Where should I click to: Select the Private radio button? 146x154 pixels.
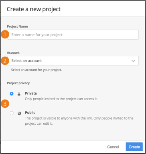pyautogui.click(x=12, y=94)
